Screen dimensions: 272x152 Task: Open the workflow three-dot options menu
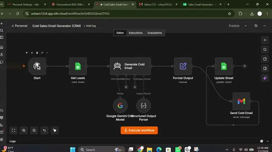coord(264,26)
